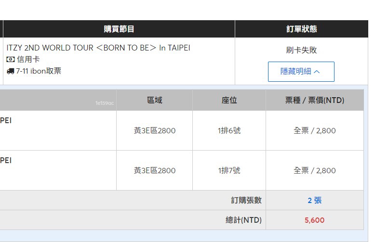Click the 購買節目 column header
Viewport: 375px width, 242px height.
coord(119,29)
